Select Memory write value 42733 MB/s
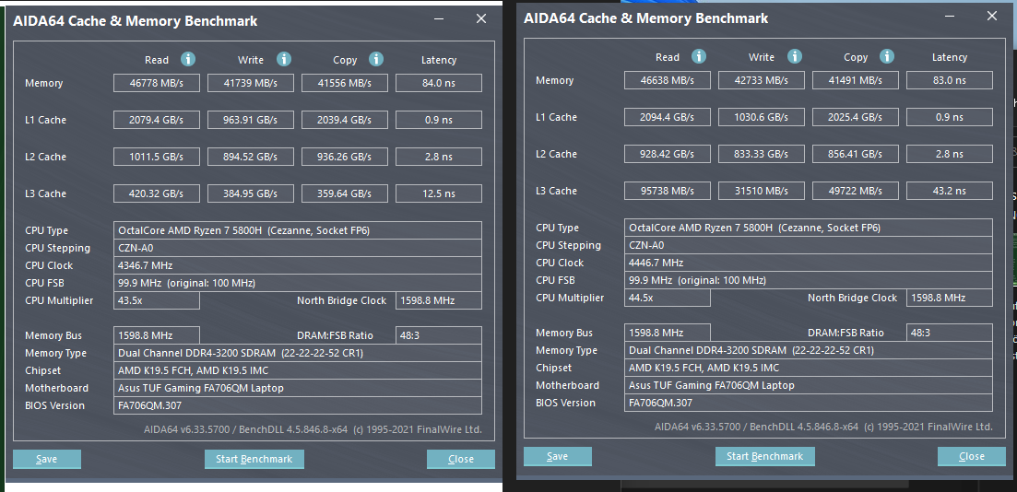The width and height of the screenshot is (1017, 492). click(761, 80)
